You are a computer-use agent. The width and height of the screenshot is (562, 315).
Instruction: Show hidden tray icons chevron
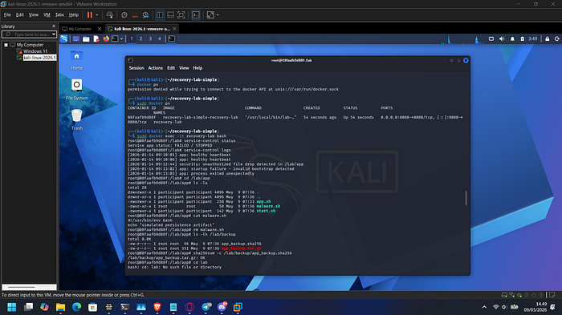[x=484, y=307]
